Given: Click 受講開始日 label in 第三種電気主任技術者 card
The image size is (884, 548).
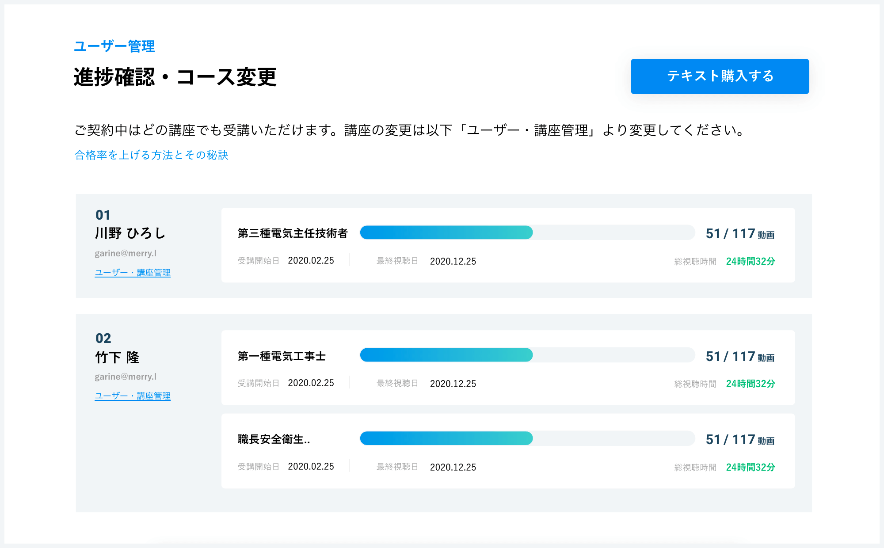Looking at the screenshot, I should [259, 261].
